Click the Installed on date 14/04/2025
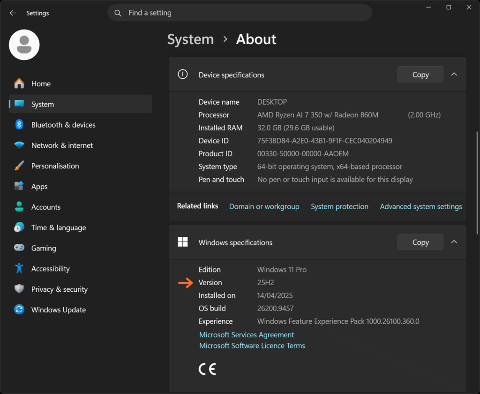 275,295
